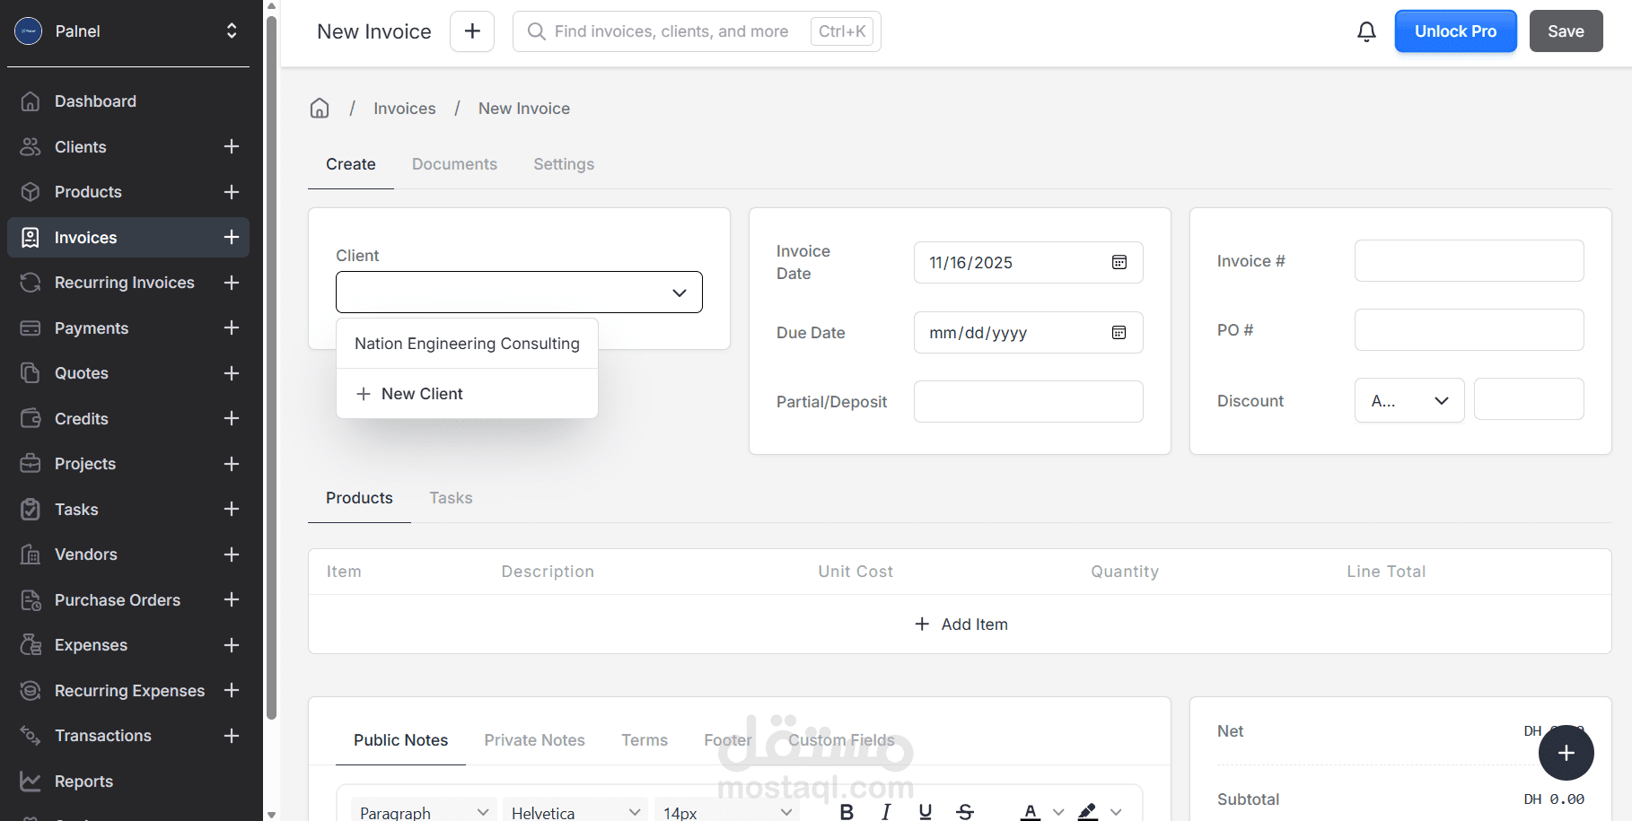Screen dimensions: 1632x821
Task: Open the Helvetica font dropdown
Action: pyautogui.click(x=575, y=812)
